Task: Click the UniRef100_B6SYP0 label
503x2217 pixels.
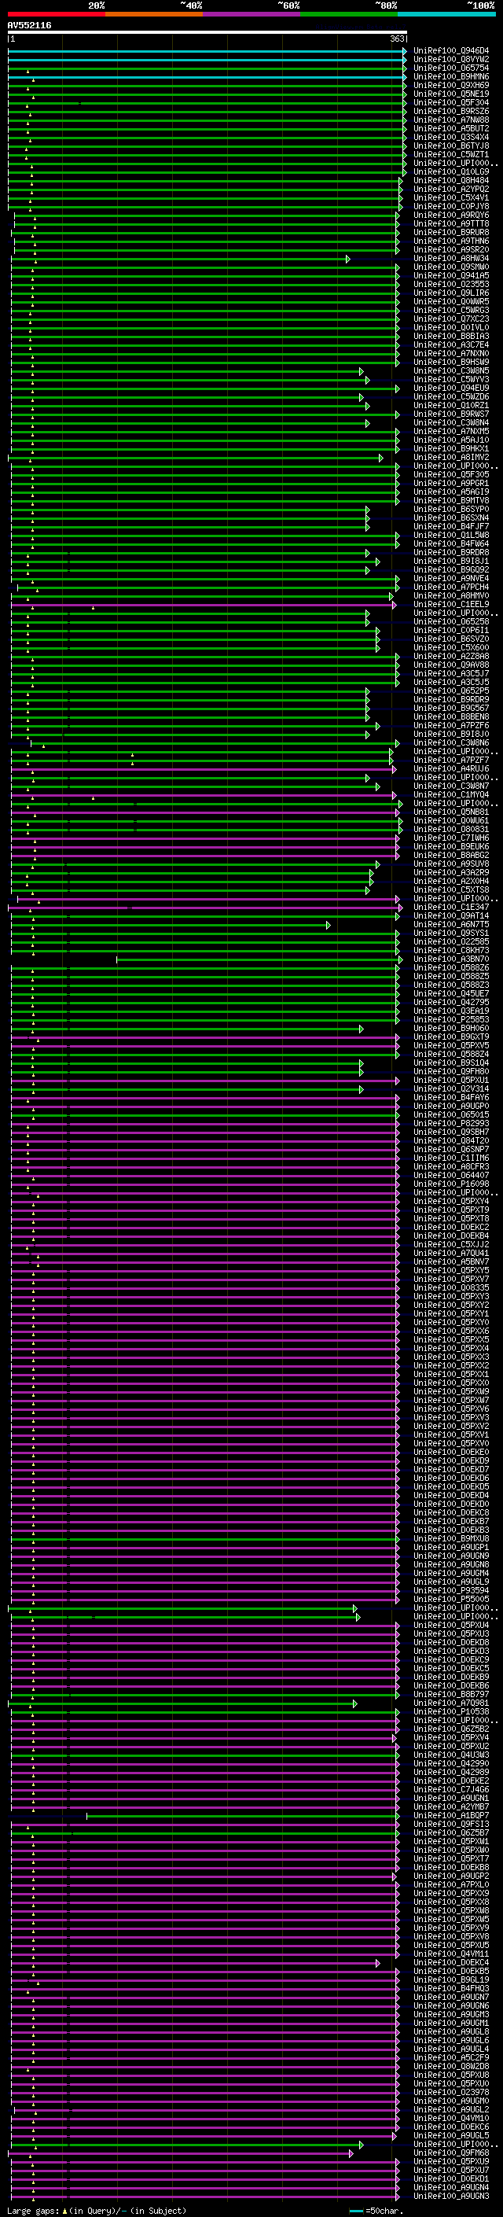Action: click(451, 510)
